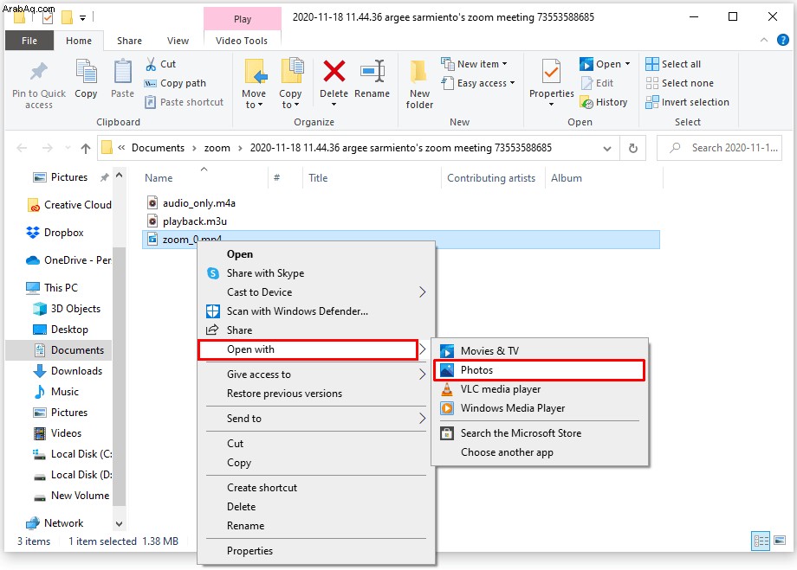Image resolution: width=797 pixels, height=570 pixels.
Task: Click the New folder icon
Action: point(418,72)
